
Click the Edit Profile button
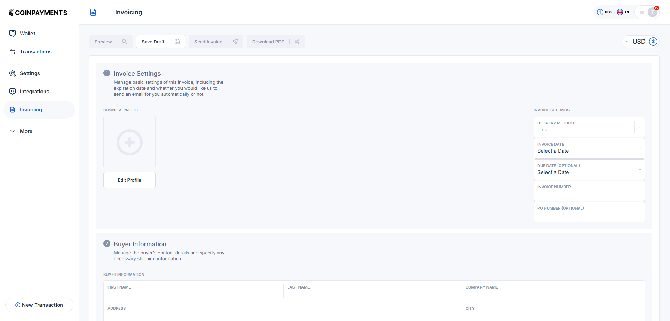pyautogui.click(x=129, y=180)
